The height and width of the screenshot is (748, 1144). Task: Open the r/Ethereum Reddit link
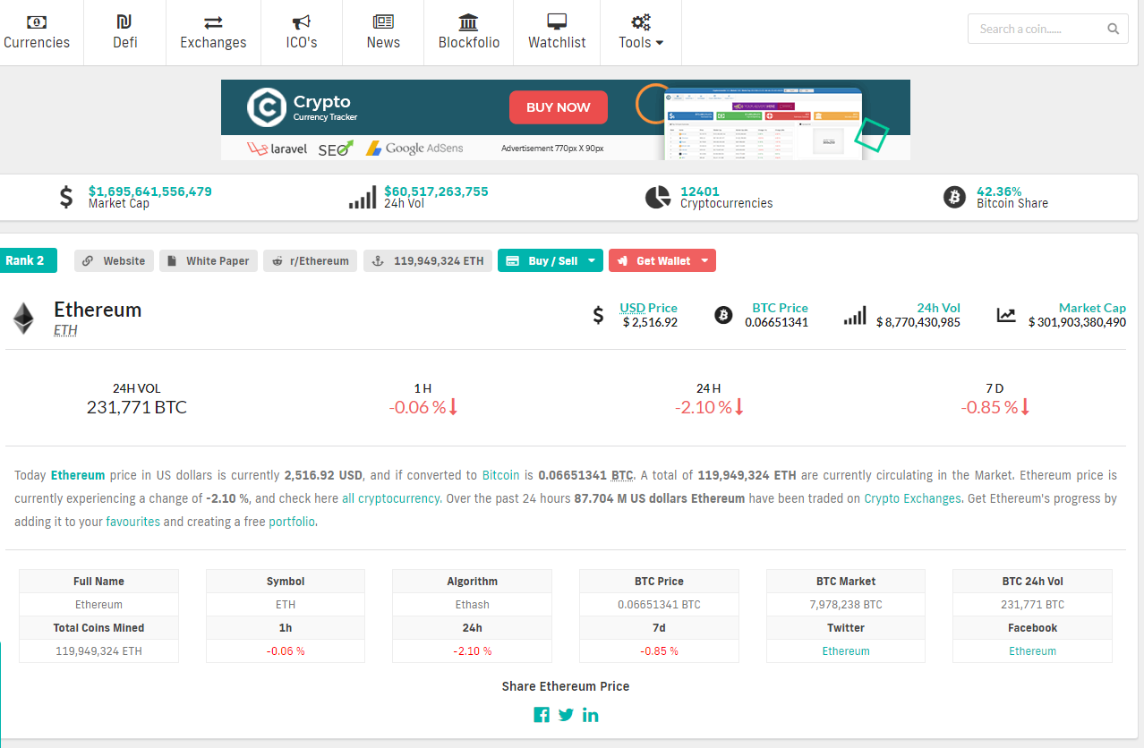pyautogui.click(x=310, y=260)
